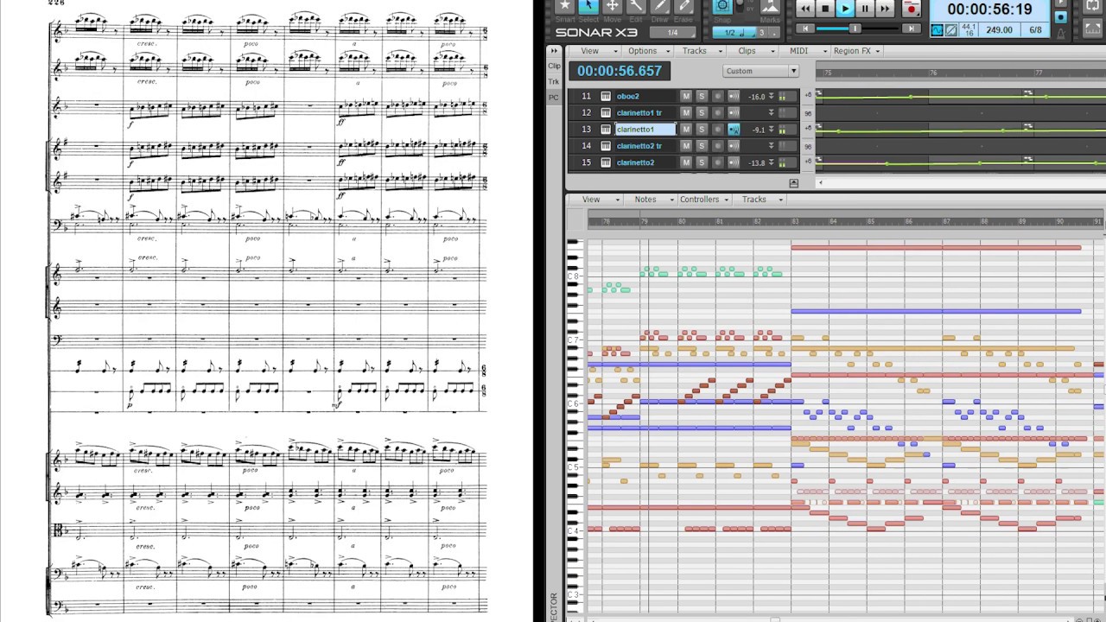Open the Marks module icon
1106x622 pixels.
769,7
